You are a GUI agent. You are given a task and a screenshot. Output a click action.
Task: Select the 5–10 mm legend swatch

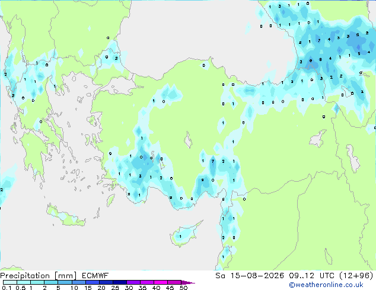tap(65, 282)
